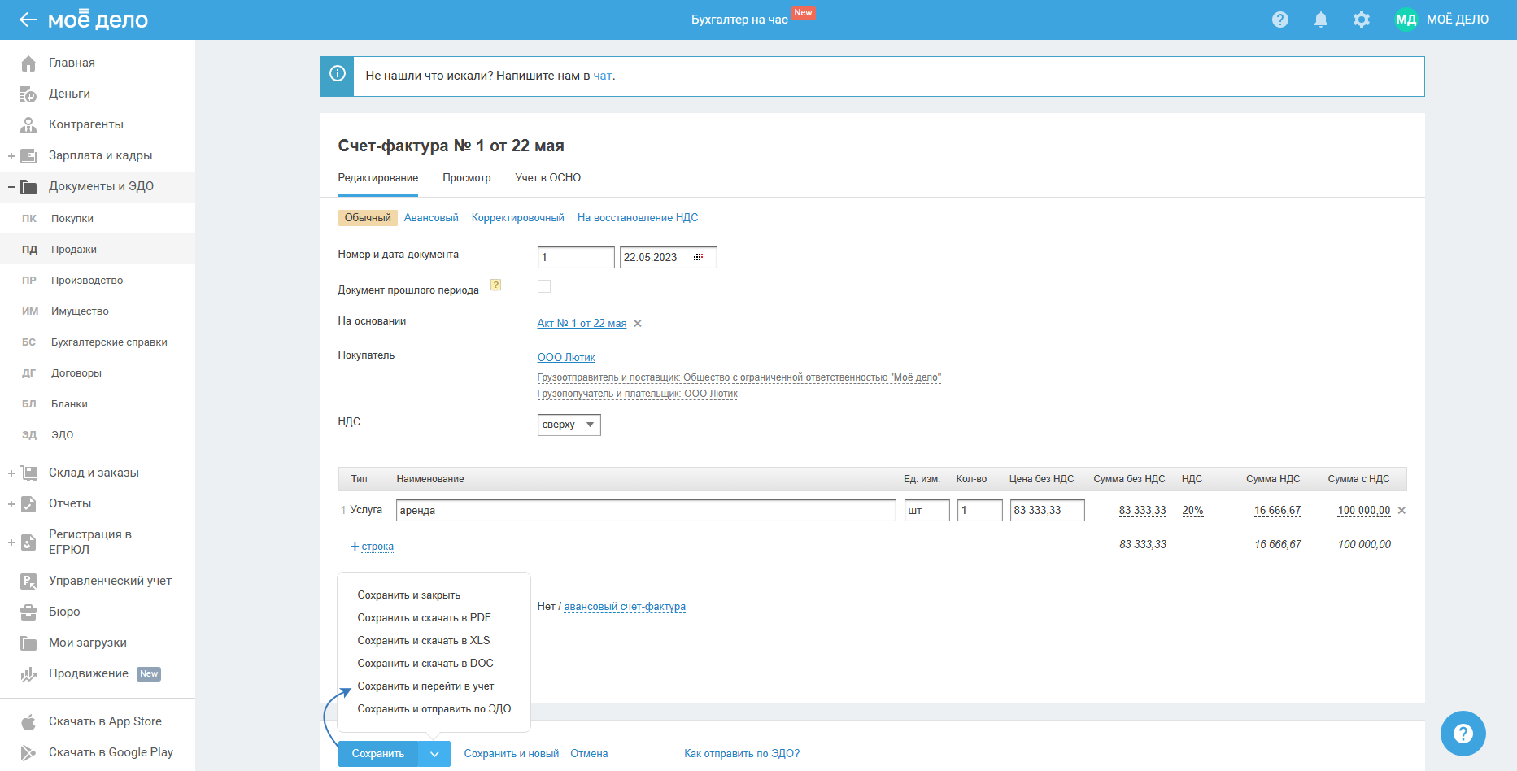Click the Сохранить и новый link
Screen dimensions: 1517x771
tap(511, 754)
